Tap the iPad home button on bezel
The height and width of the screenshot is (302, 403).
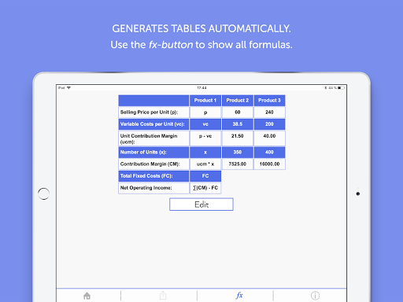[43, 193]
